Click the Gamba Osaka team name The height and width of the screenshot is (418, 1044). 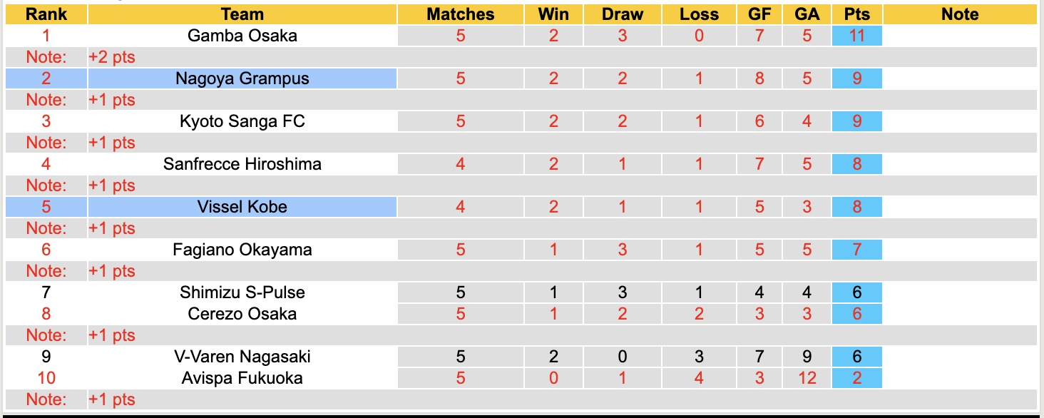[x=242, y=36]
